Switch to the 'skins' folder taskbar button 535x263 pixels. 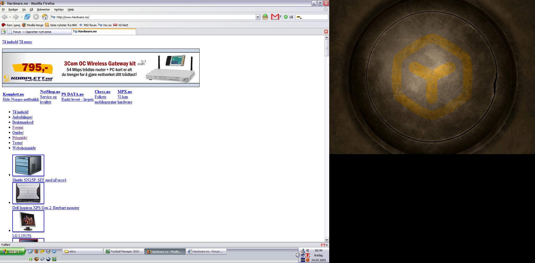tap(83, 251)
